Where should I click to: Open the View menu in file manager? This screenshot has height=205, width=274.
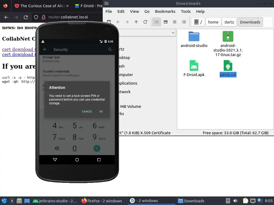tap(134, 11)
